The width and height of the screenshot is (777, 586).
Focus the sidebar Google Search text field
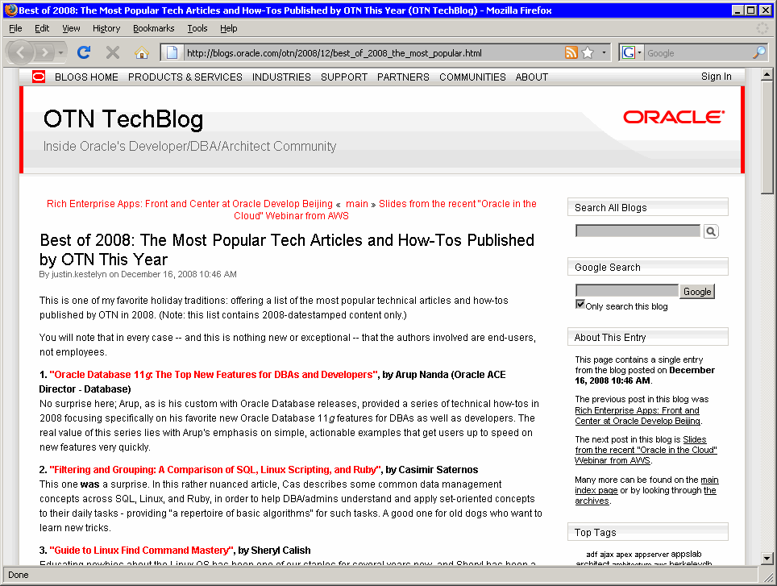[627, 291]
